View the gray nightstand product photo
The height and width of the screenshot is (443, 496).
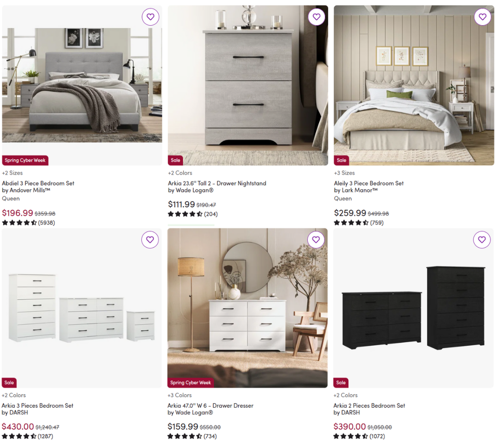pos(248,85)
